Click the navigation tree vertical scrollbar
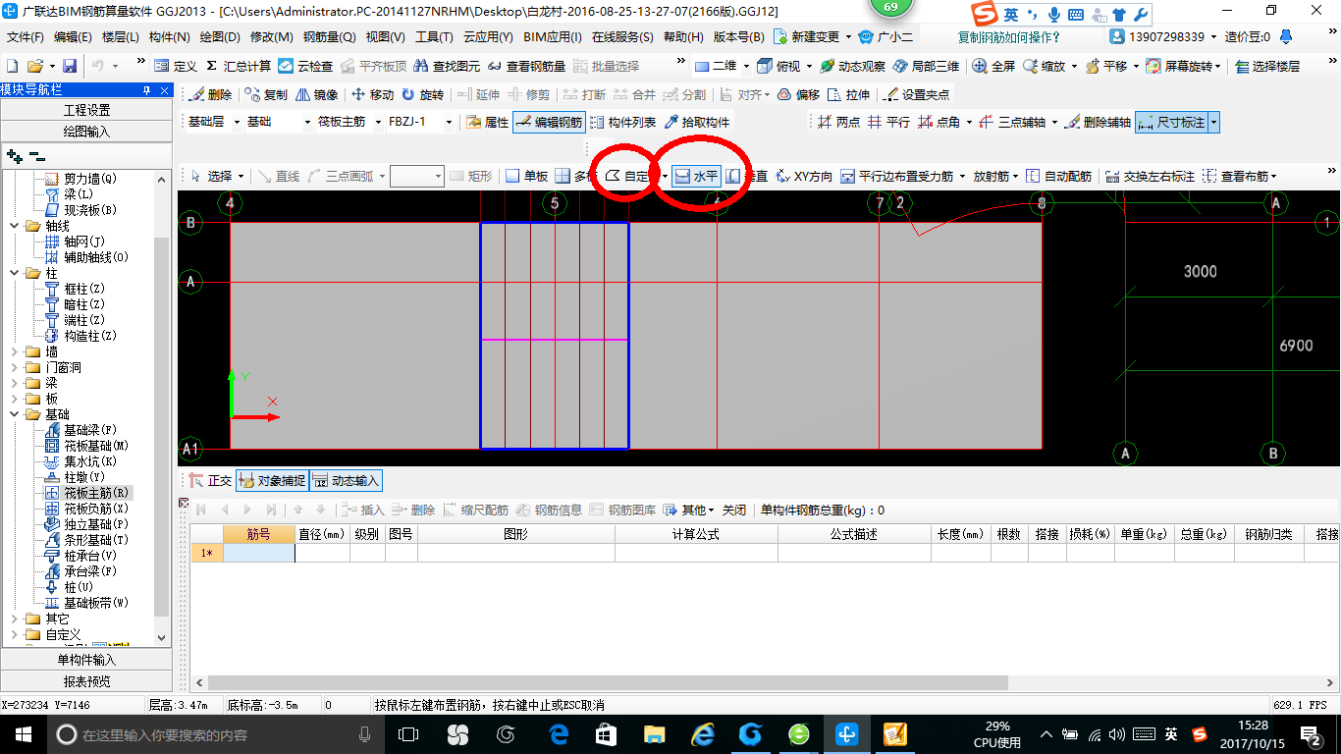Image resolution: width=1341 pixels, height=754 pixels. pyautogui.click(x=162, y=425)
